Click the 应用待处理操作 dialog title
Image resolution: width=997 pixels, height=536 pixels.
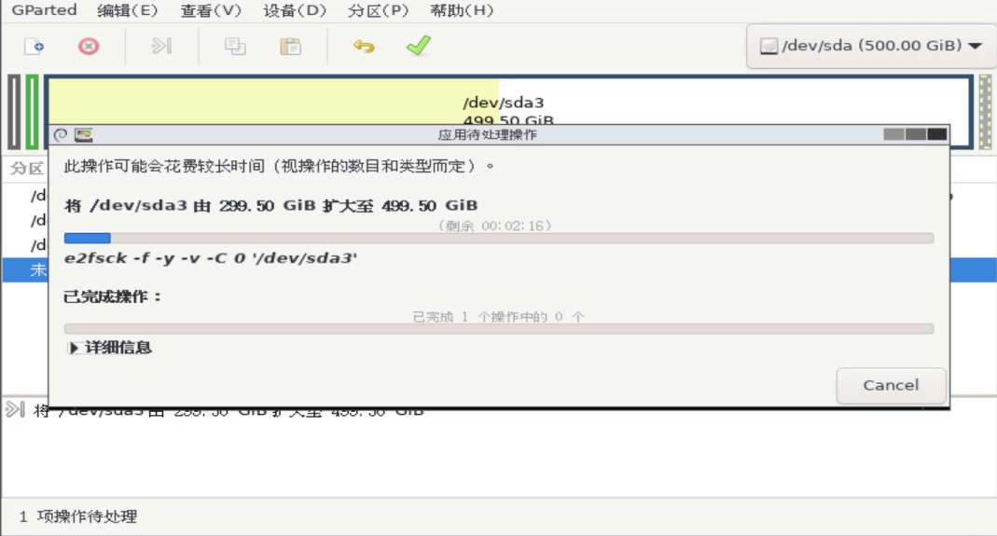pos(487,135)
